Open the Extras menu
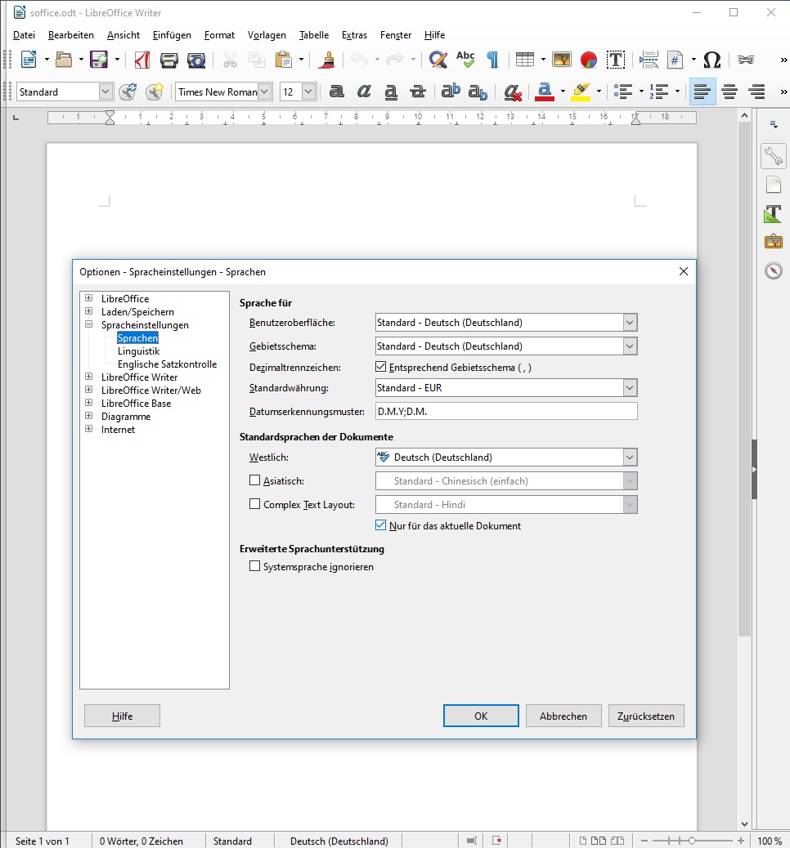Image resolution: width=790 pixels, height=848 pixels. click(354, 35)
